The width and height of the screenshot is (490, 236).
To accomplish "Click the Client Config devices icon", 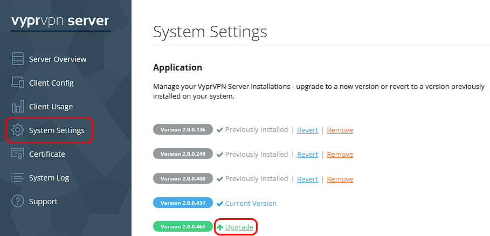I will pos(18,83).
